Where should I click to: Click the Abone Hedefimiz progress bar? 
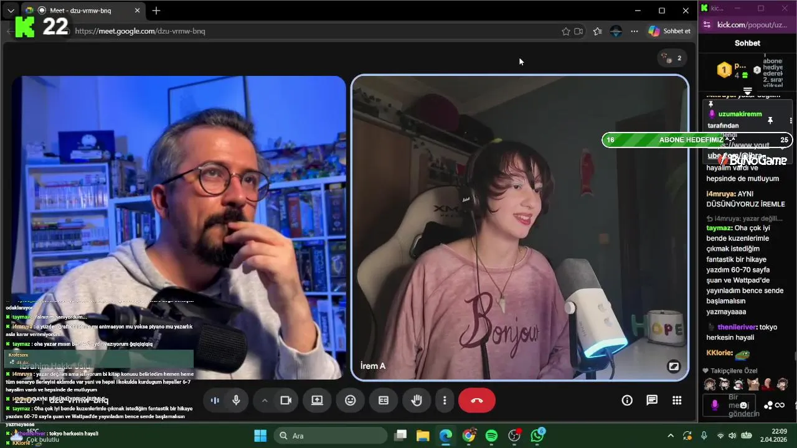(x=697, y=140)
